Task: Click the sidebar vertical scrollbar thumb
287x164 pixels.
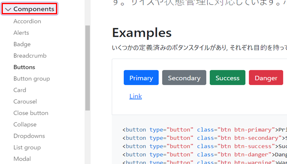Action: tap(87, 67)
